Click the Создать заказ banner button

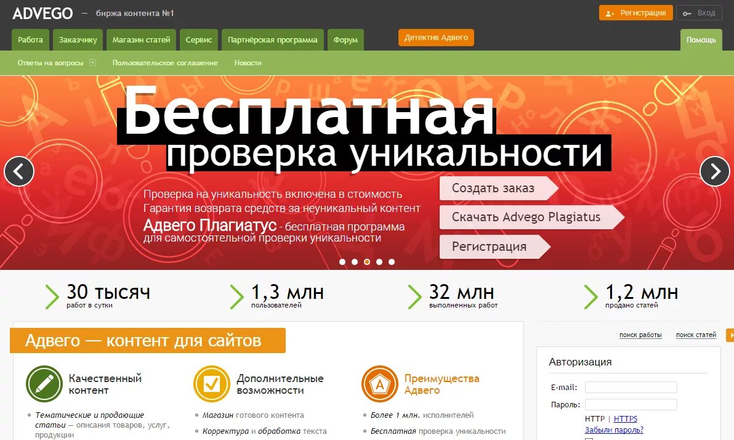(x=499, y=189)
